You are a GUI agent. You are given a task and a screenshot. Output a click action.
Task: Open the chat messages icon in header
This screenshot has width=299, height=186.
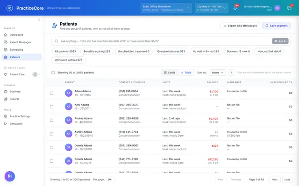(x=289, y=8)
